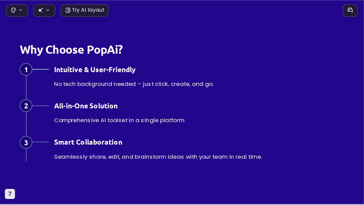The width and height of the screenshot is (364, 205).
Task: Expand the palette dropdown chevron
Action: [21, 10]
